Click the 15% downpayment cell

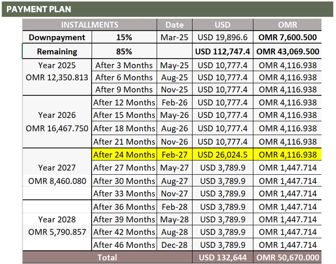pyautogui.click(x=124, y=37)
